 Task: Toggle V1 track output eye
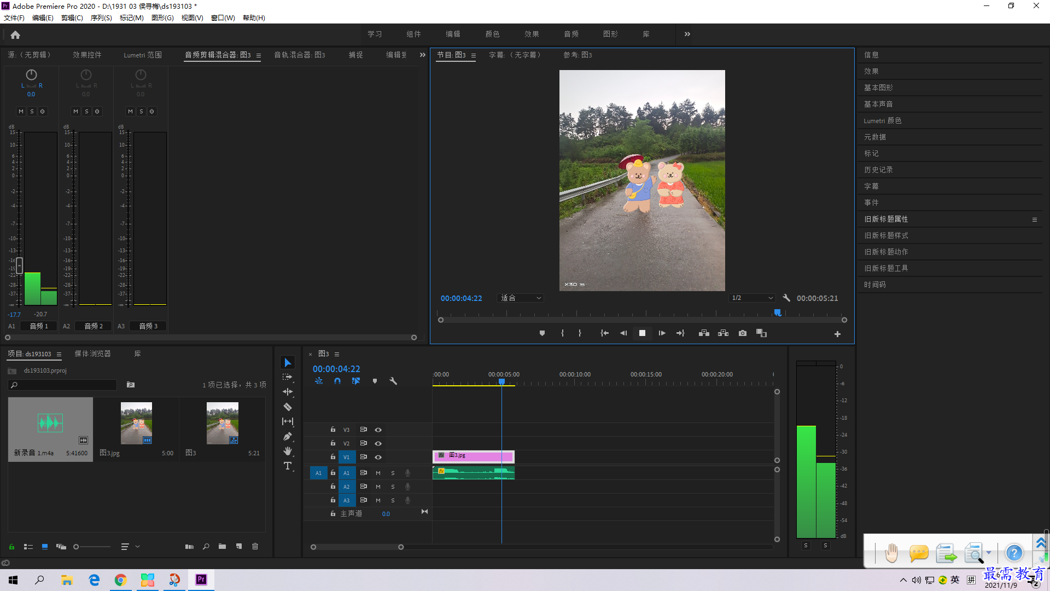point(378,457)
